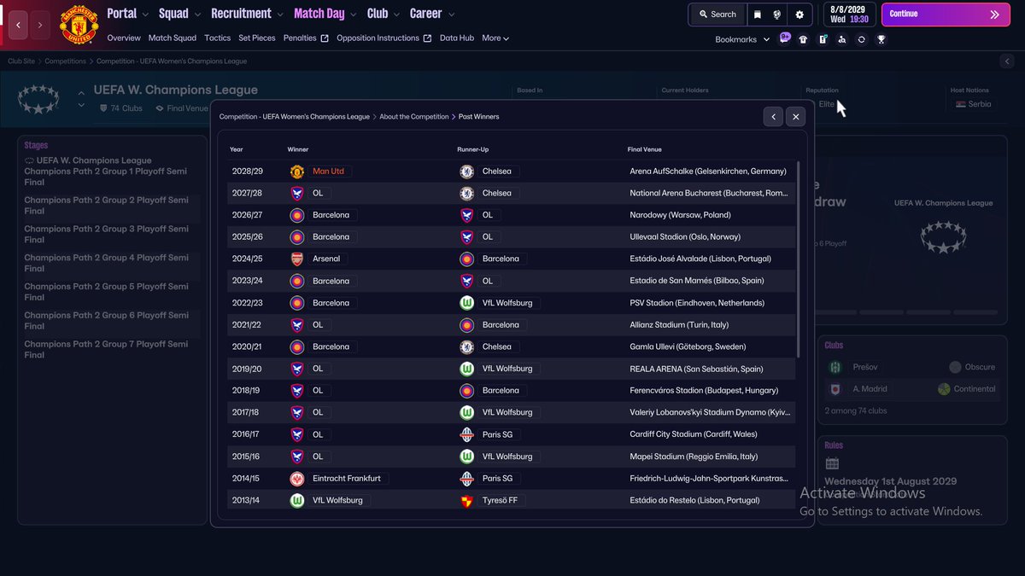Open the world globe icon in top bar
Image resolution: width=1025 pixels, height=576 pixels.
[x=778, y=15]
